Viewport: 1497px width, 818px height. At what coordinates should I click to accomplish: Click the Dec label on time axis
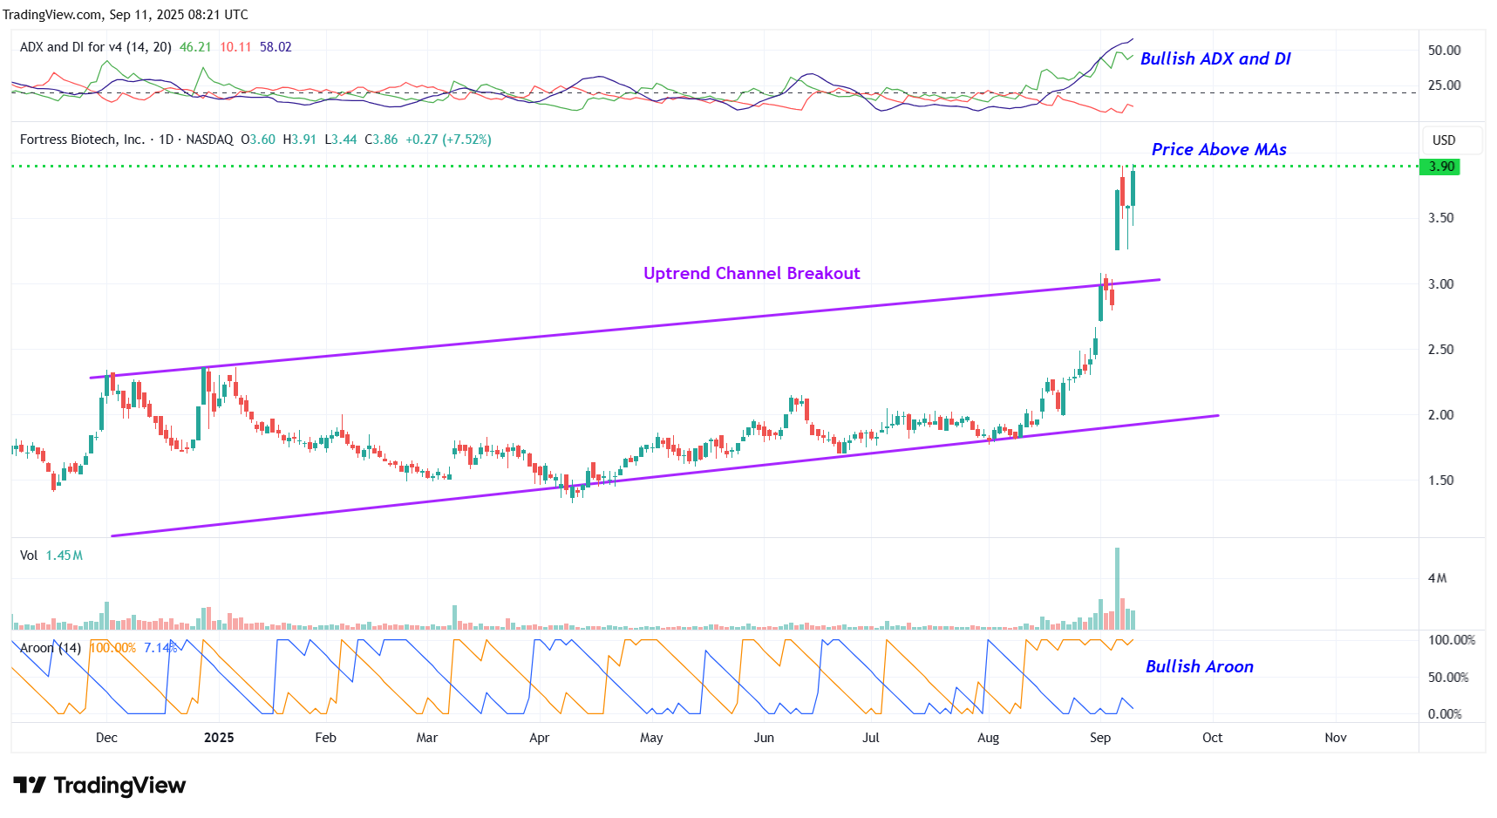tap(106, 738)
